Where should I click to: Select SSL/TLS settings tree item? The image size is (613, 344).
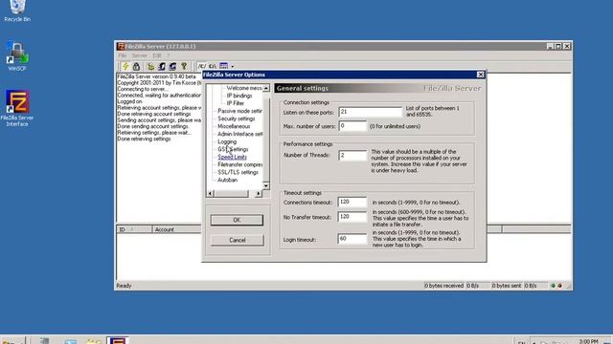pyautogui.click(x=238, y=172)
